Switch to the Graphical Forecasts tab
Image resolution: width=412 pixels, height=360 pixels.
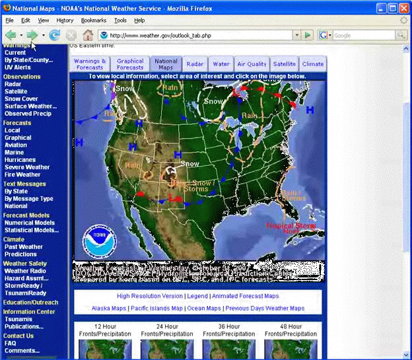[x=130, y=64]
